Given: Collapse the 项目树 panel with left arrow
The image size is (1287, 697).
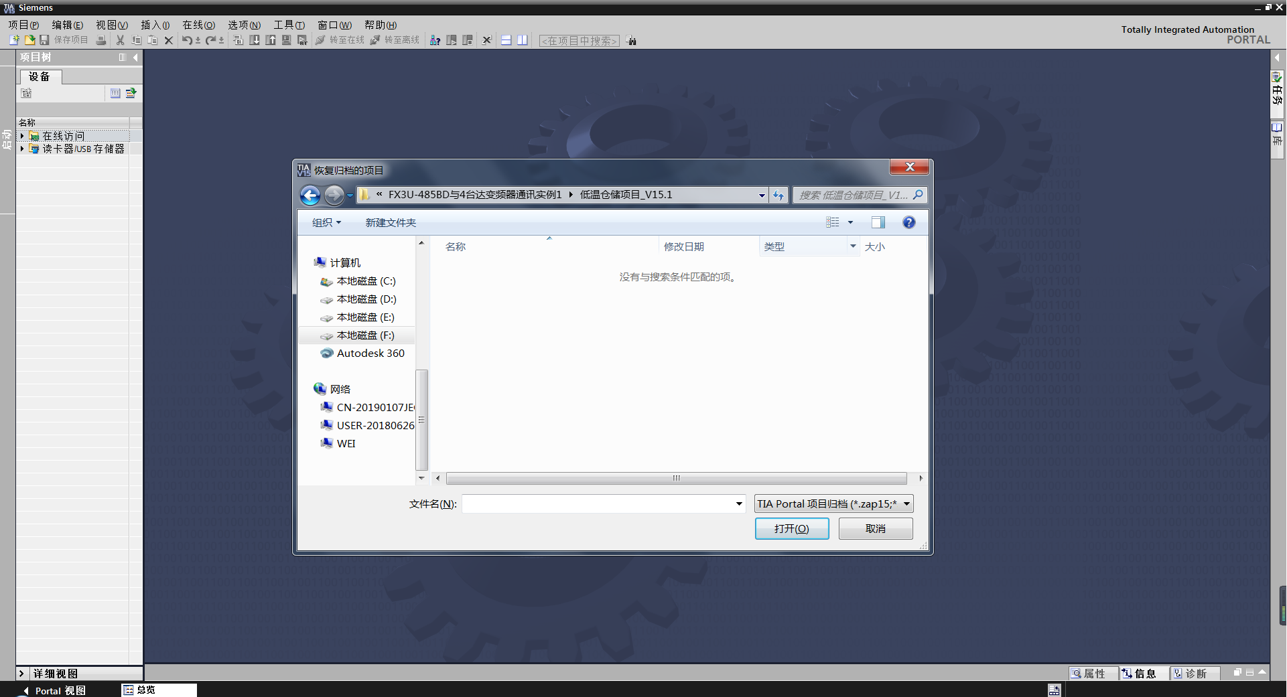Looking at the screenshot, I should click(136, 58).
